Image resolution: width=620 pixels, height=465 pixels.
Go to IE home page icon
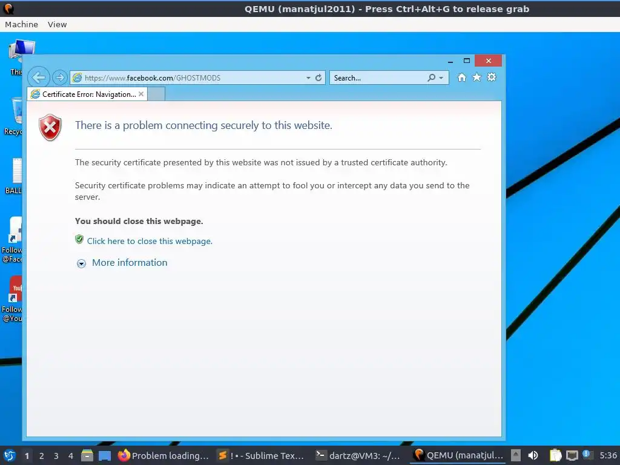click(x=461, y=77)
